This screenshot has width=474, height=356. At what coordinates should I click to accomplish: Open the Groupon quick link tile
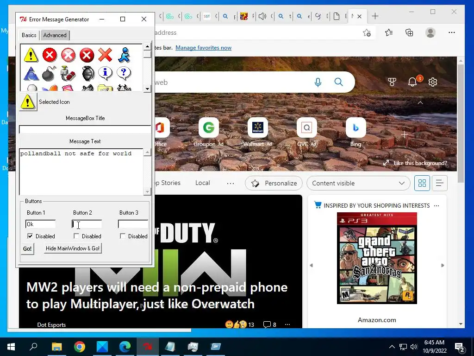click(209, 127)
